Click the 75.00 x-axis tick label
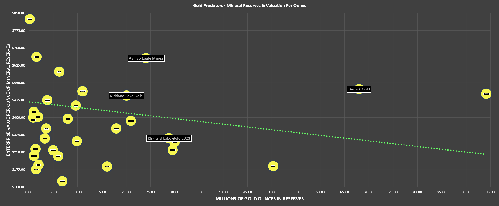 [393, 192]
